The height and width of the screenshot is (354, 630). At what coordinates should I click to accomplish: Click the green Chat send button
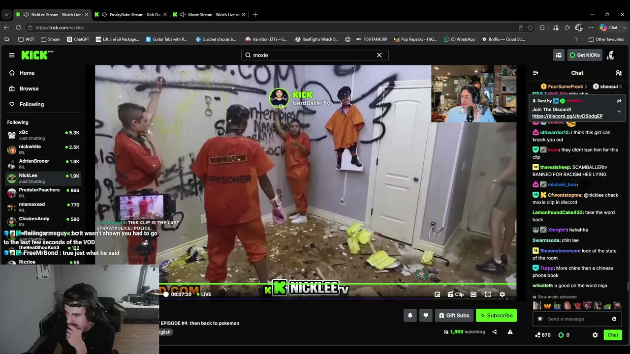613,335
